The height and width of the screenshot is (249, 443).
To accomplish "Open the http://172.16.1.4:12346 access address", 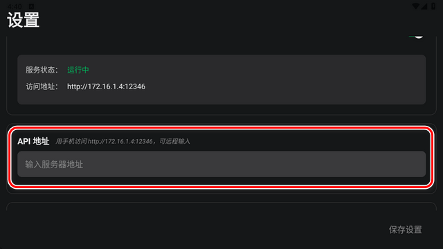I will (106, 86).
